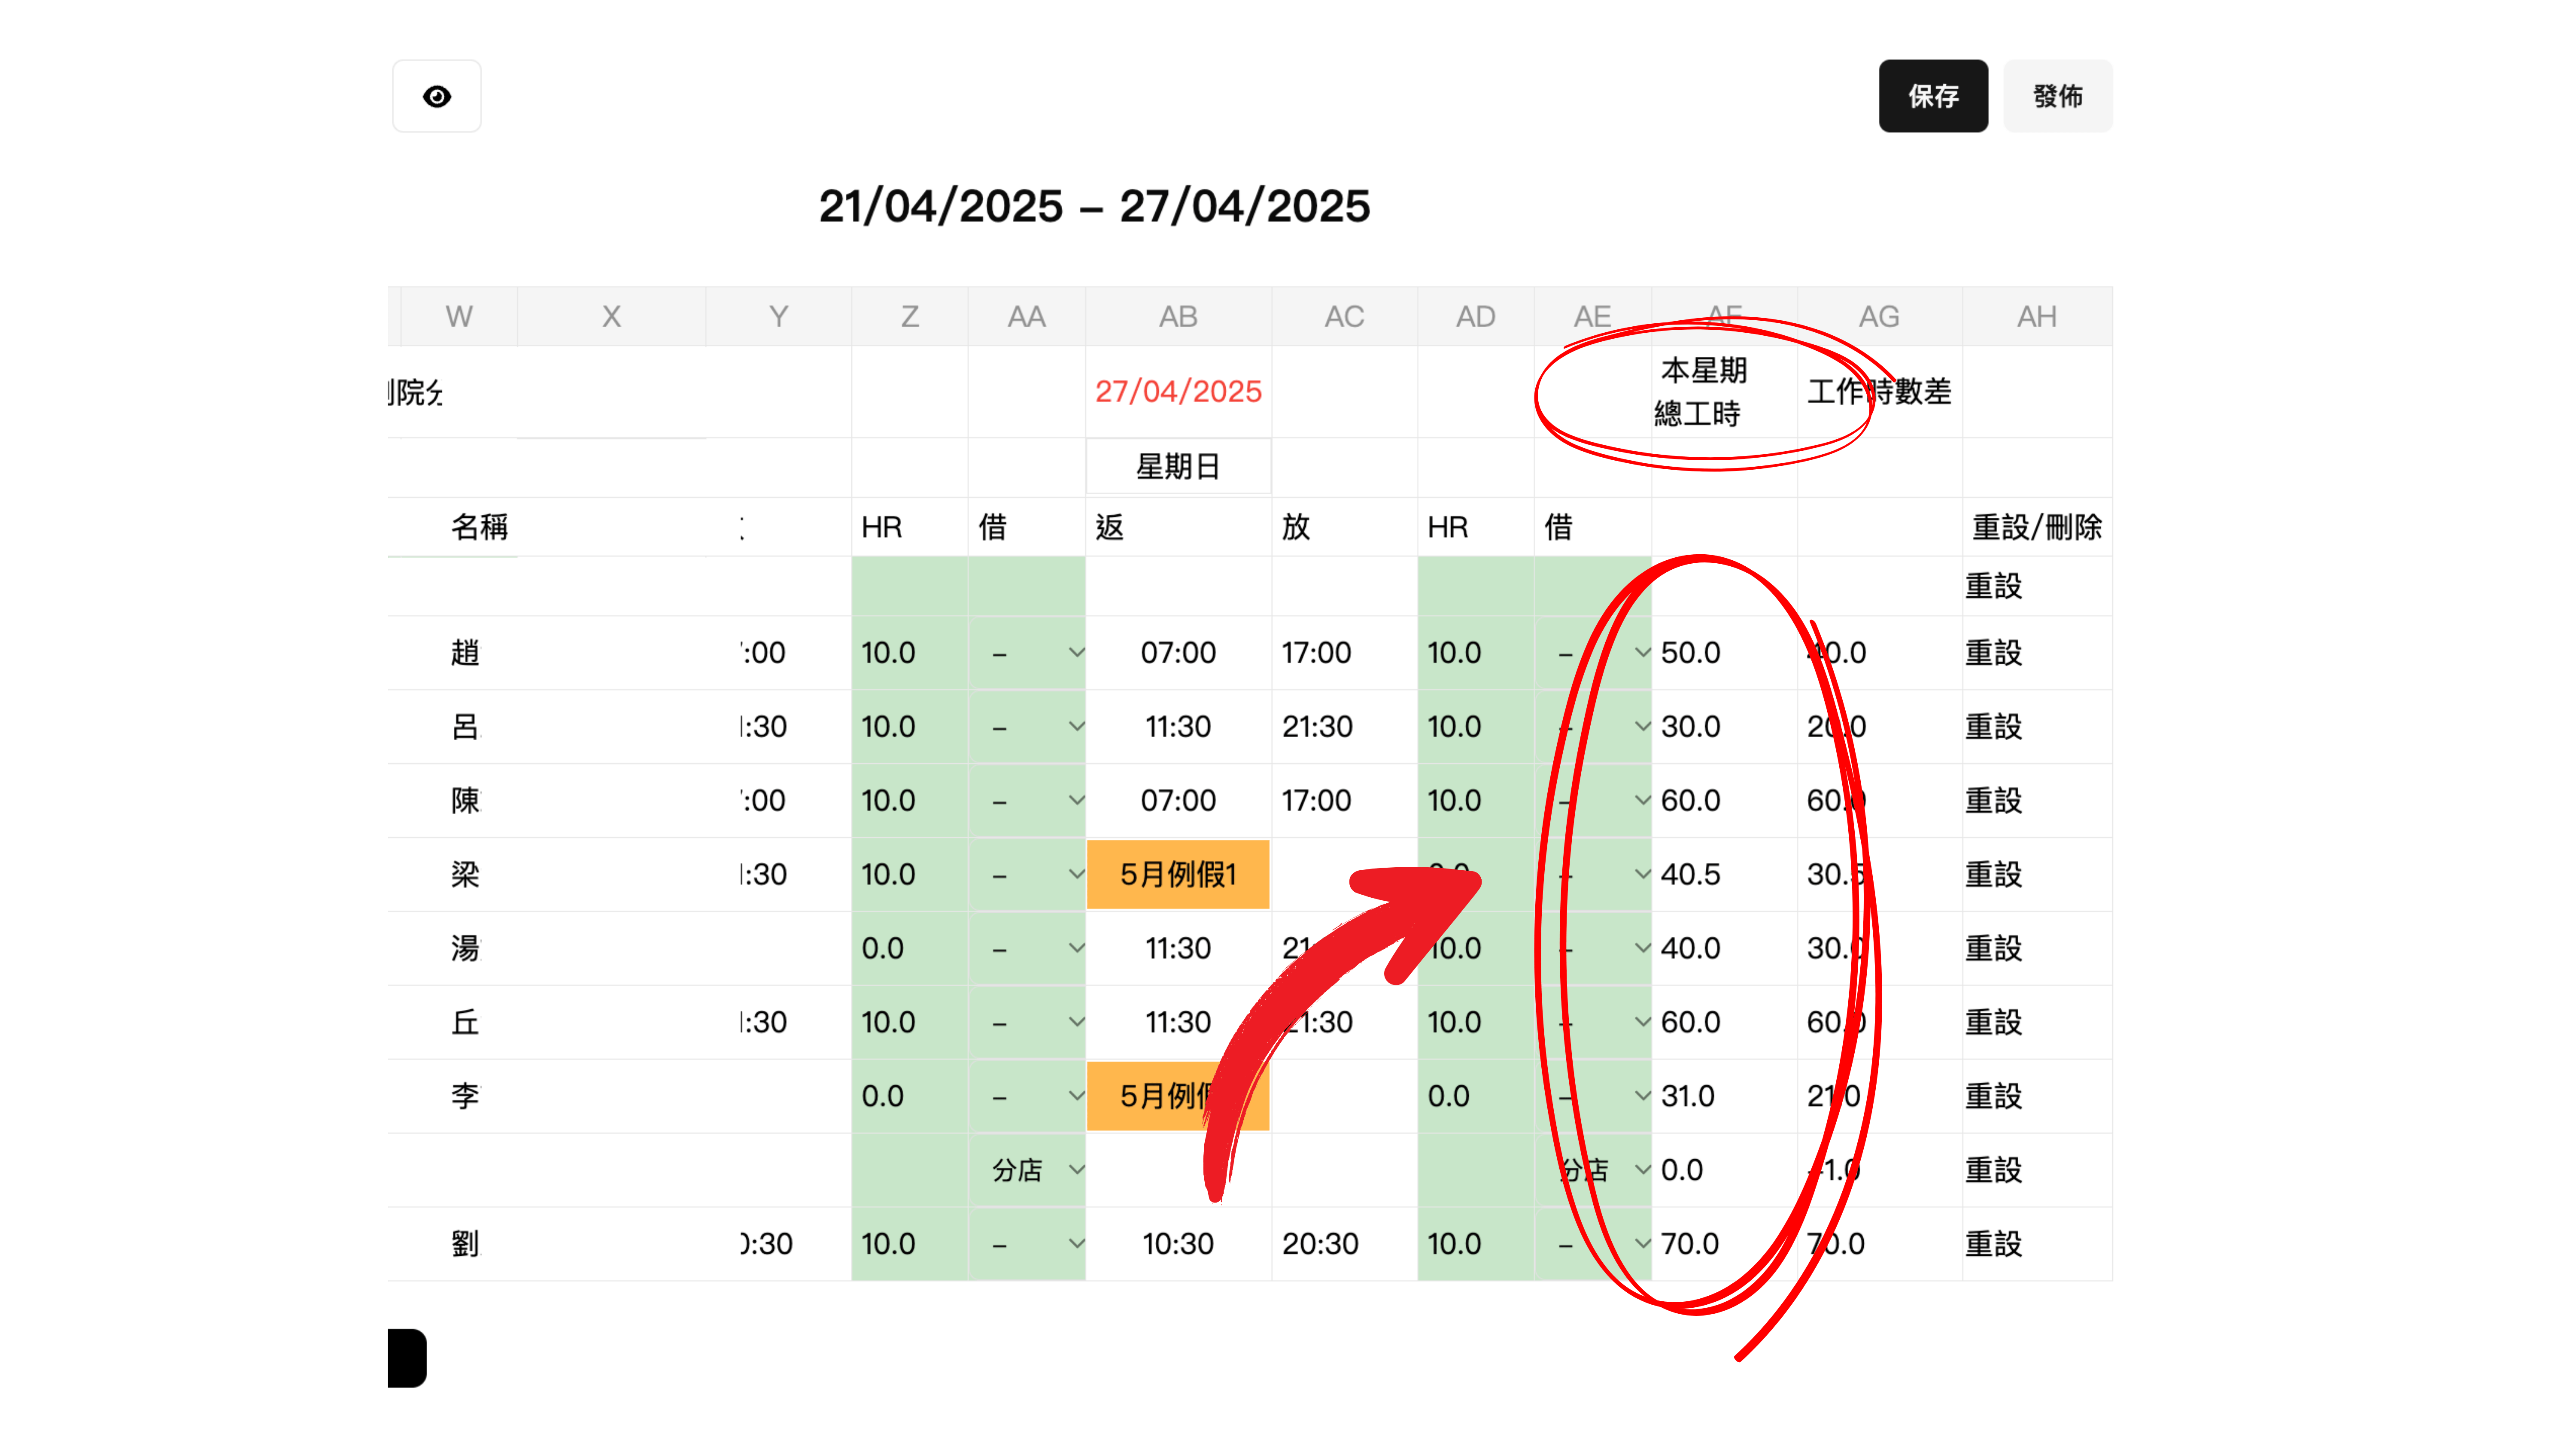The image size is (2576, 1449).
Task: Select column header AE
Action: (x=1592, y=317)
